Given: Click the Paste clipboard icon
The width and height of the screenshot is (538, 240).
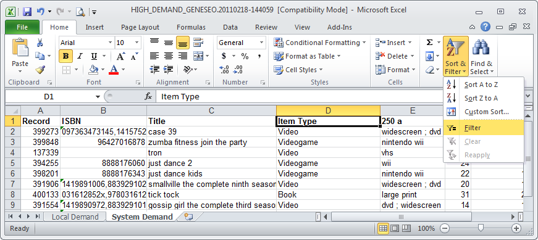Looking at the screenshot, I should (20, 48).
